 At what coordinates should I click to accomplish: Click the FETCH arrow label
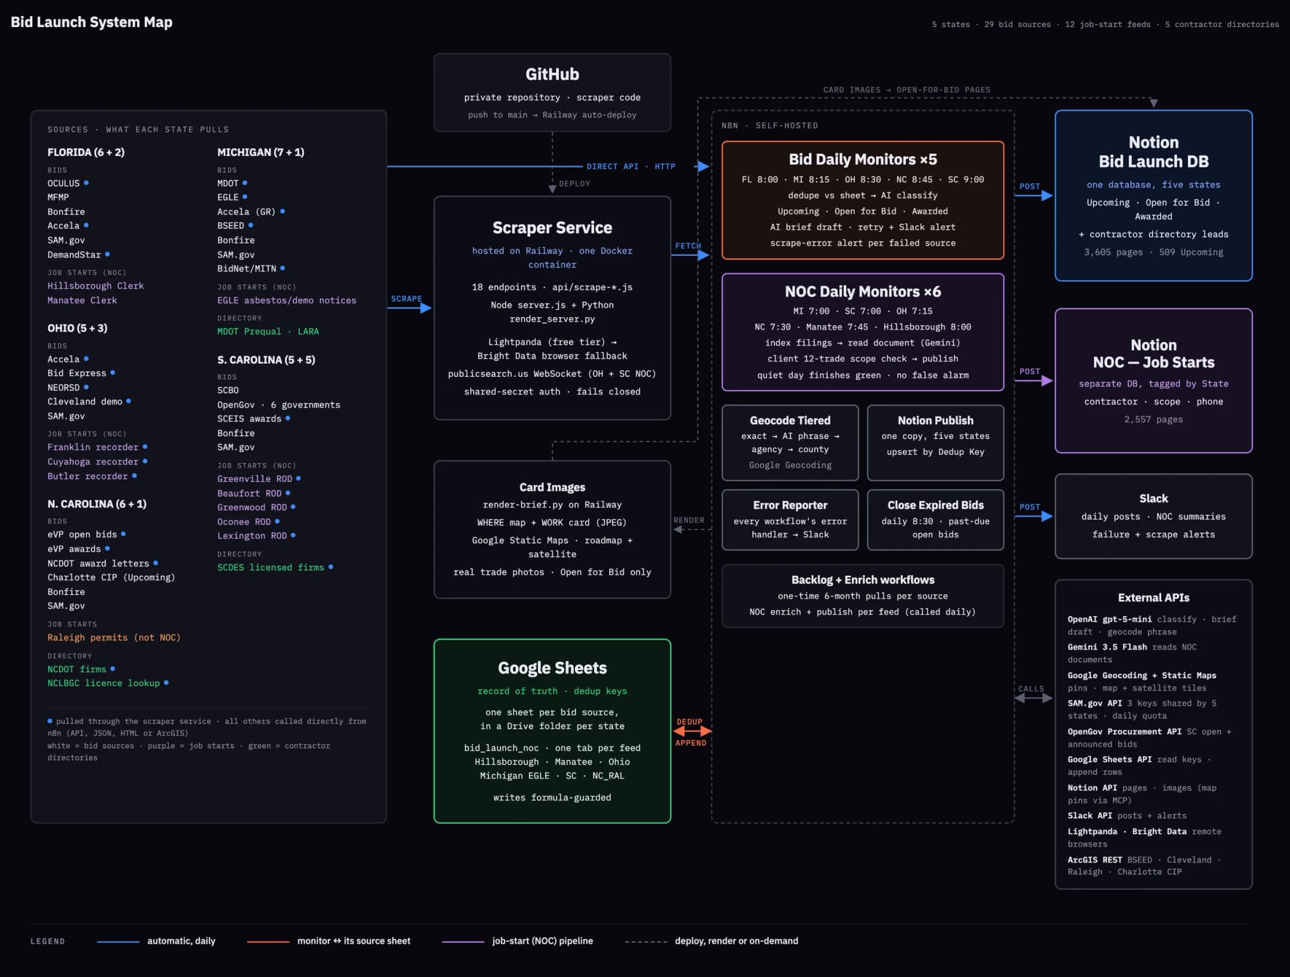click(688, 246)
